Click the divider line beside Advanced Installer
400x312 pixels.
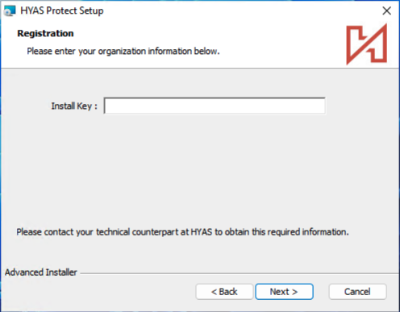click(240, 273)
